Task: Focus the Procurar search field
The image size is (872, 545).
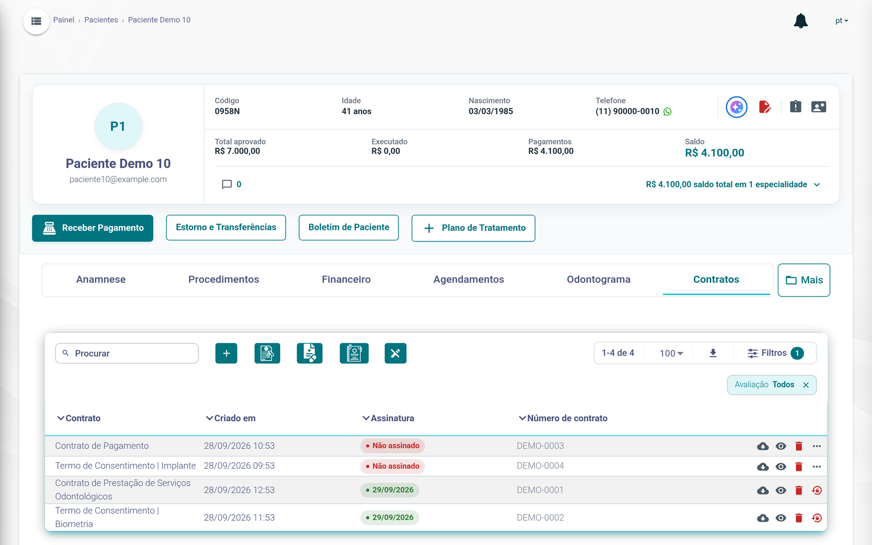Action: (x=126, y=353)
